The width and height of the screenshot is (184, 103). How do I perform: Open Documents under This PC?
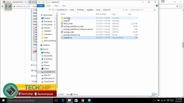click(x=48, y=56)
